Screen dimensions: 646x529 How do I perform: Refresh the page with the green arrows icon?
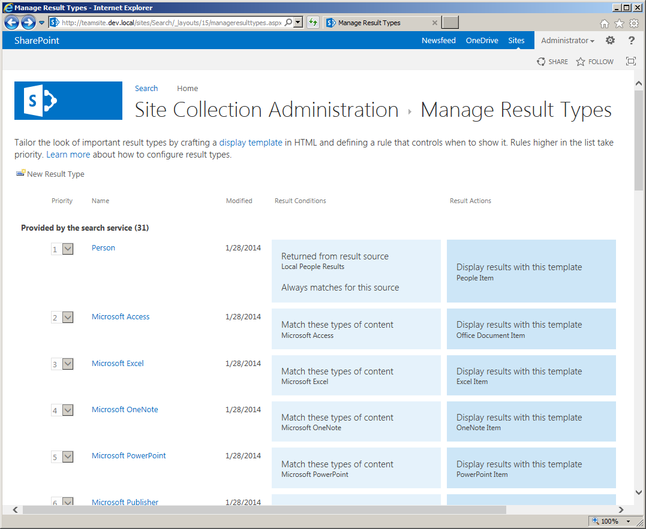[x=313, y=22]
